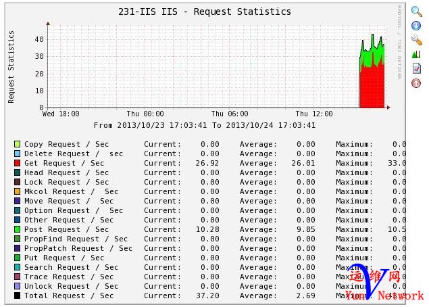
Task: Click the Copy Request legend color swatch
Action: click(x=18, y=144)
